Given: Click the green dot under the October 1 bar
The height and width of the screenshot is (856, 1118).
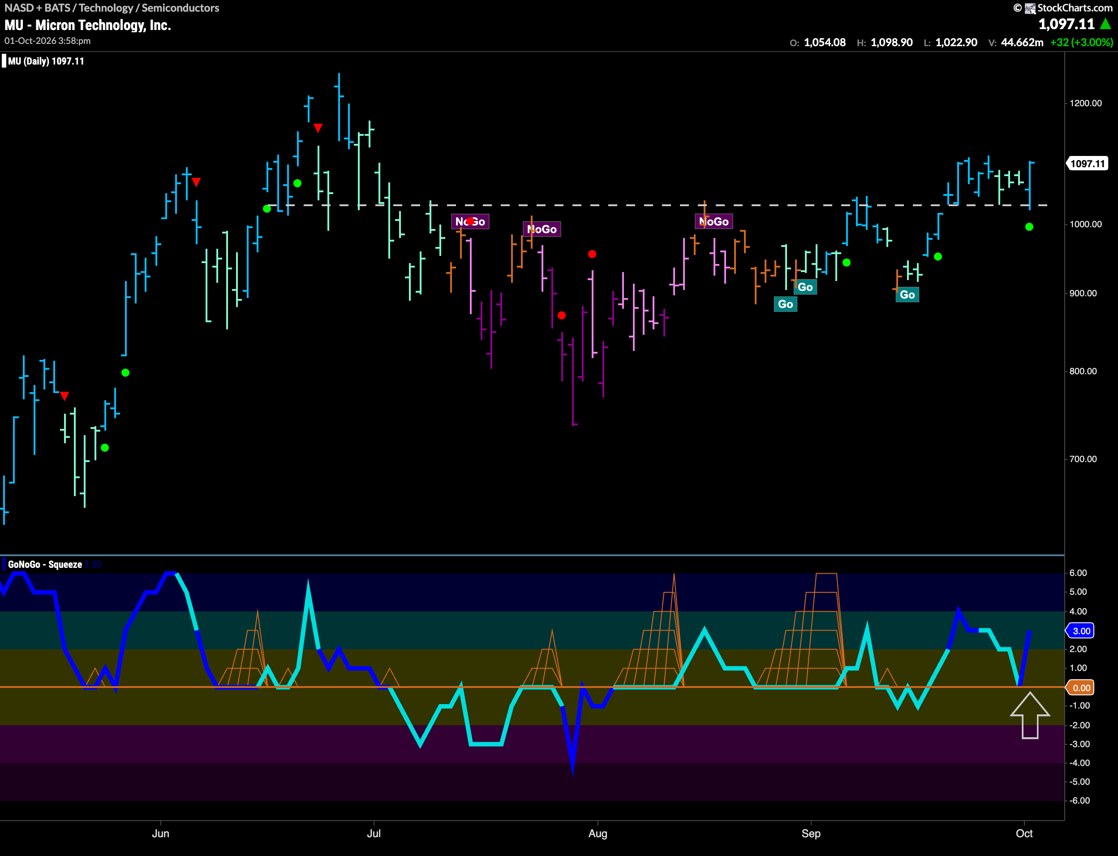Looking at the screenshot, I should 1029,227.
